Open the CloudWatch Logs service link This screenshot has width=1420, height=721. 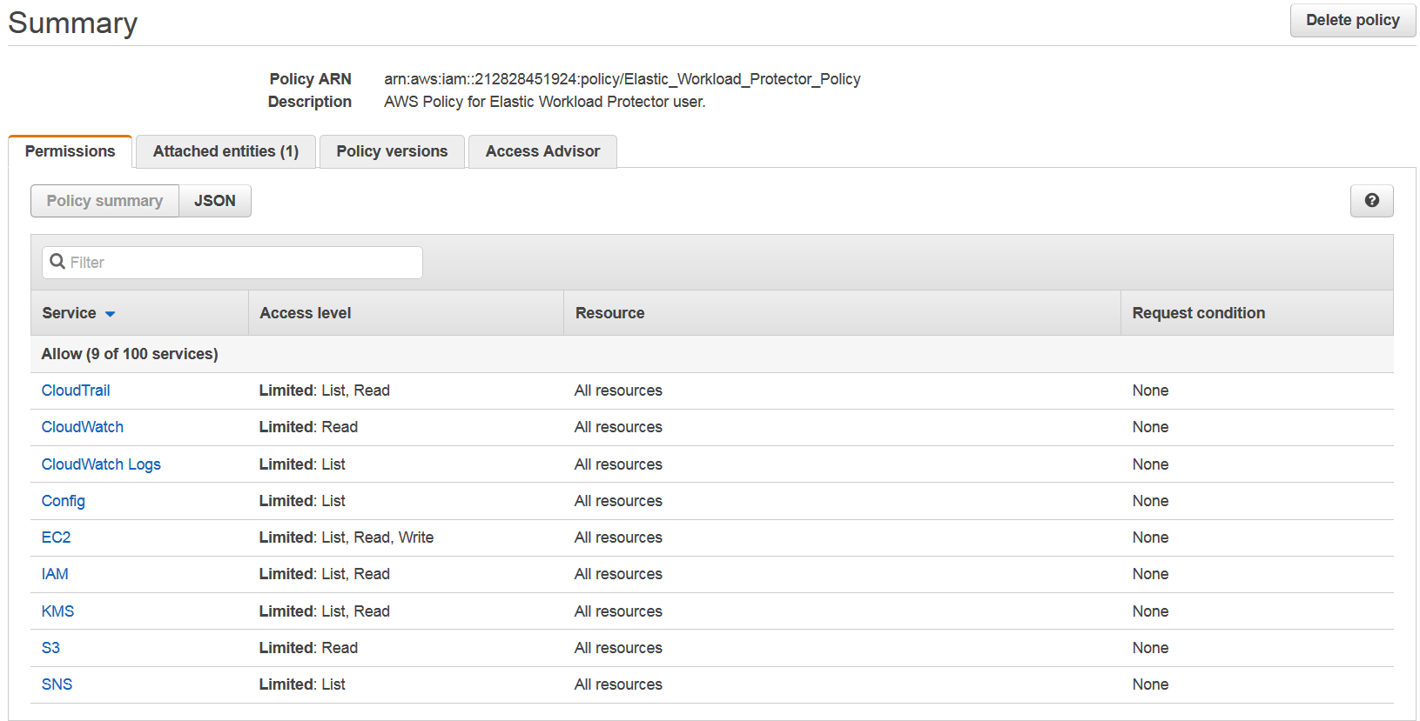(101, 464)
